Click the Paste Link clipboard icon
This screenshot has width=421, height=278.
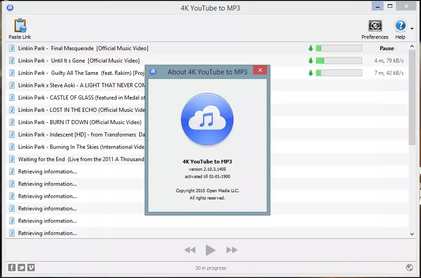(x=20, y=26)
